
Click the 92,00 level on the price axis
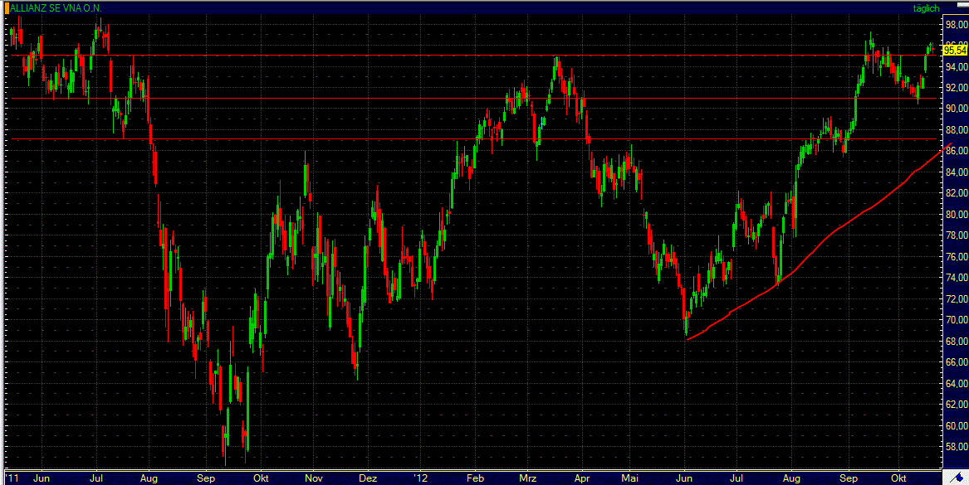[954, 88]
